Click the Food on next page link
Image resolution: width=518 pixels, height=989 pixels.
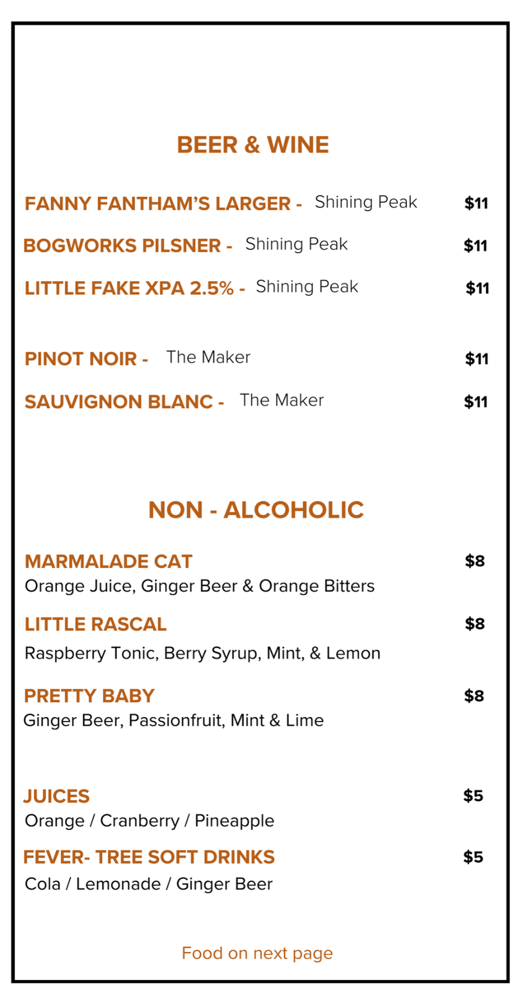(257, 953)
